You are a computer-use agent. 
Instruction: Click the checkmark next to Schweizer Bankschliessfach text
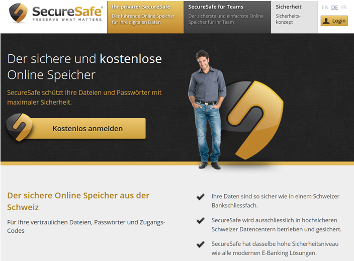click(x=201, y=197)
